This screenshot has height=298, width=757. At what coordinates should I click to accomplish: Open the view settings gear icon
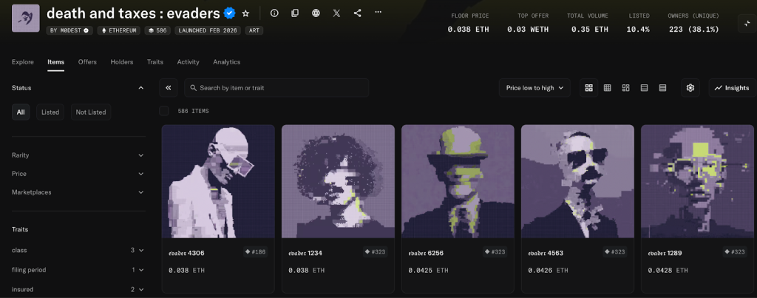tap(690, 88)
